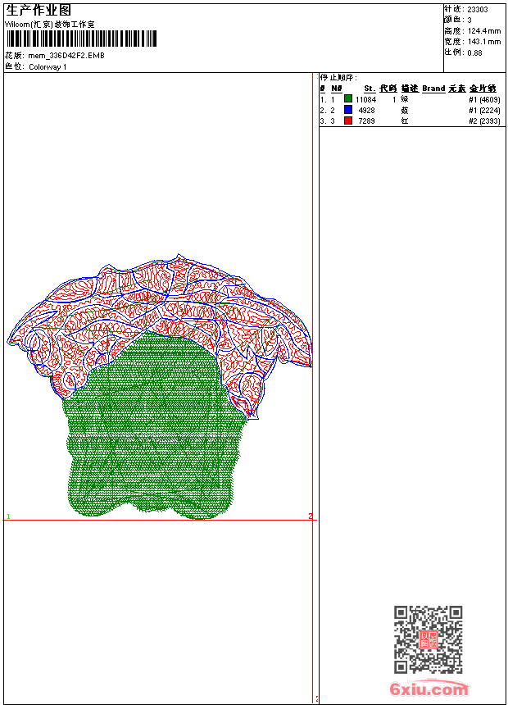The height and width of the screenshot is (705, 508).
Task: Select stop sequence row with 11084 stitches
Action: (410, 99)
